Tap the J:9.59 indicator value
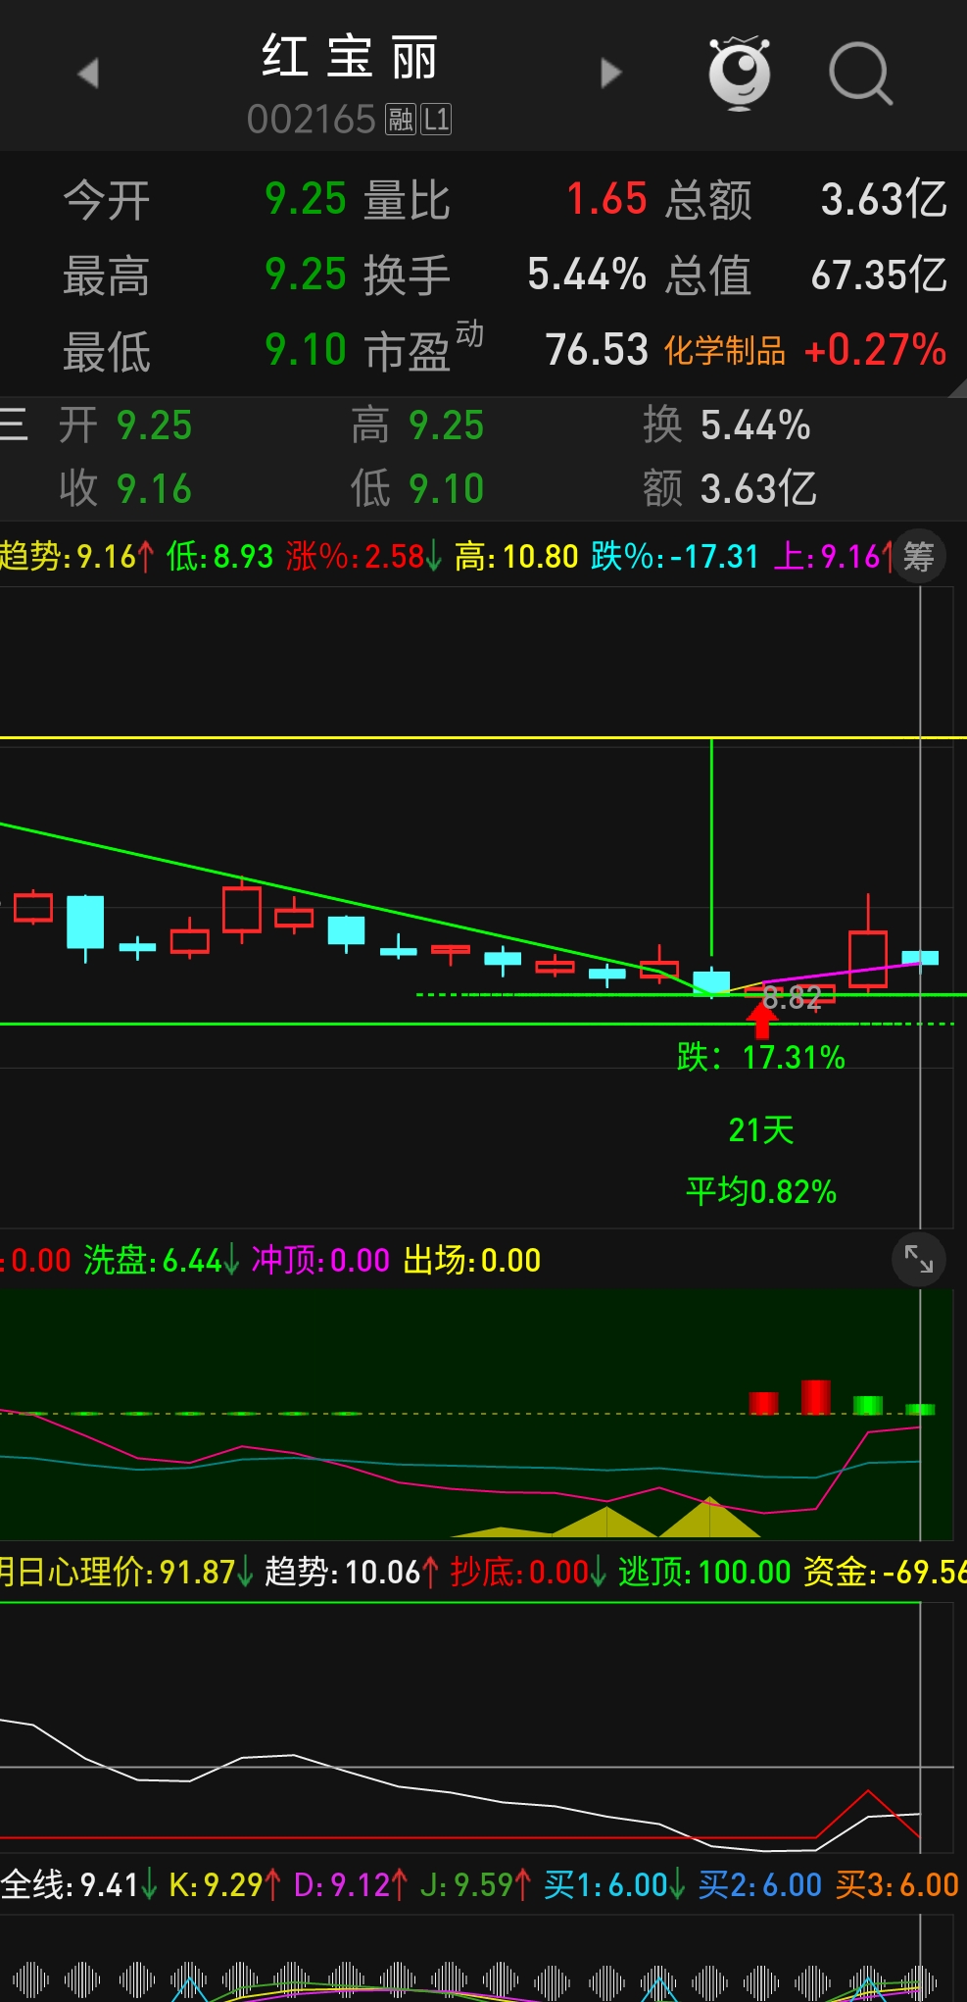This screenshot has height=2002, width=967. click(476, 1883)
